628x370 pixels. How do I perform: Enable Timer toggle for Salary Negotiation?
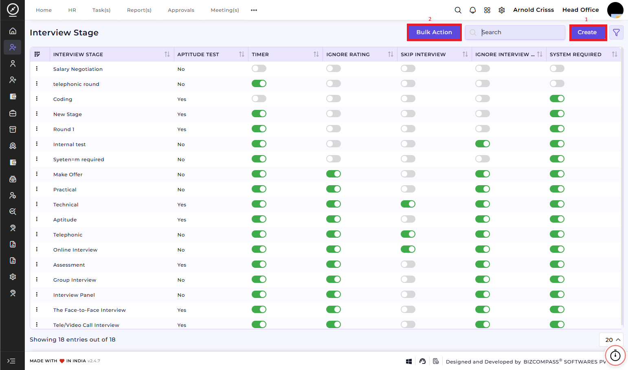coord(259,68)
